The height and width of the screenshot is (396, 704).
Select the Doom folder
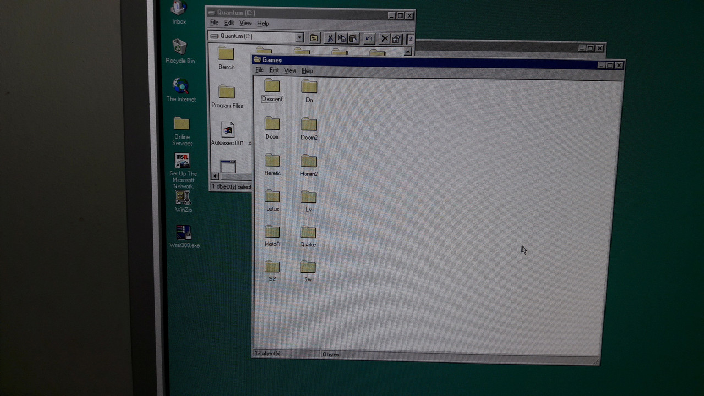point(272,128)
